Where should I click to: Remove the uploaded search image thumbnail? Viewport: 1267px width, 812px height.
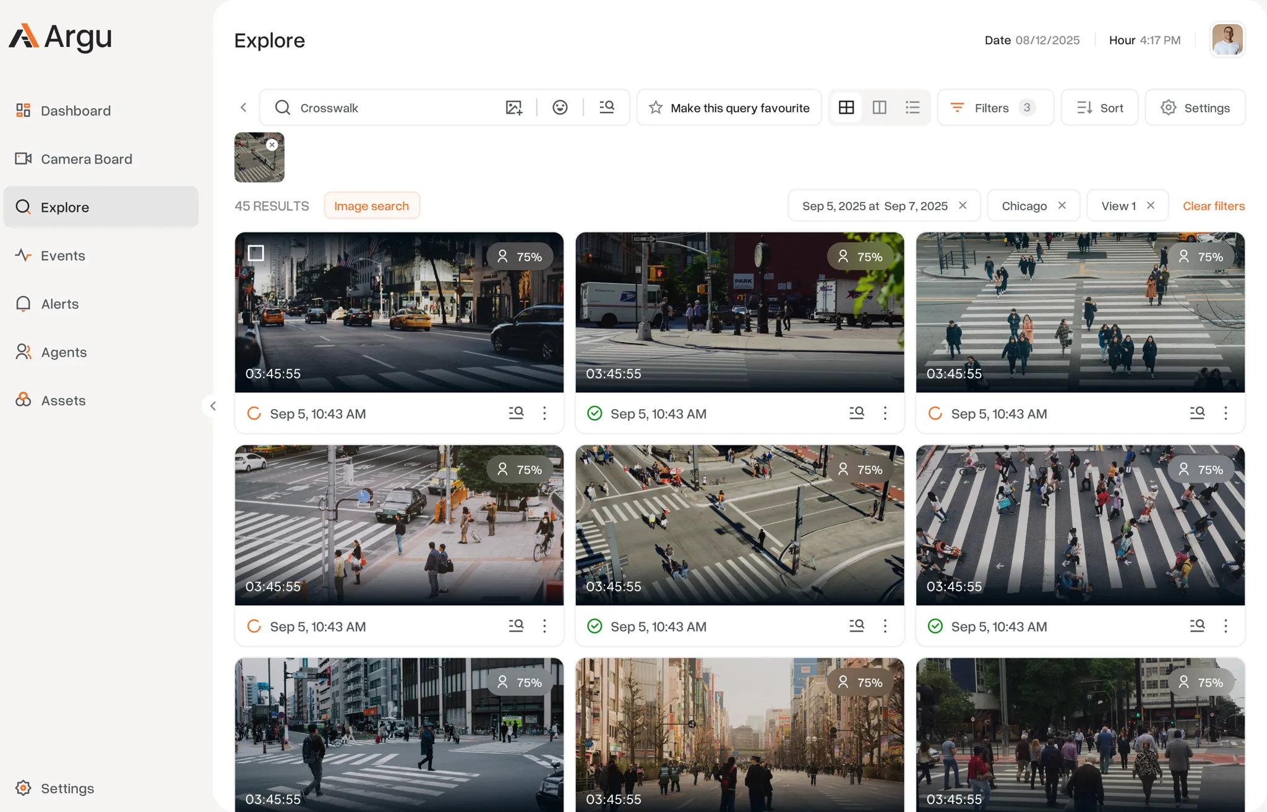coord(272,145)
